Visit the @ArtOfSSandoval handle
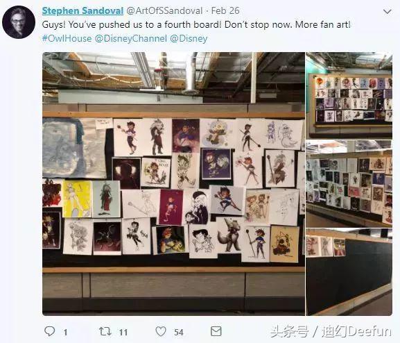The height and width of the screenshot is (343, 400). point(164,10)
